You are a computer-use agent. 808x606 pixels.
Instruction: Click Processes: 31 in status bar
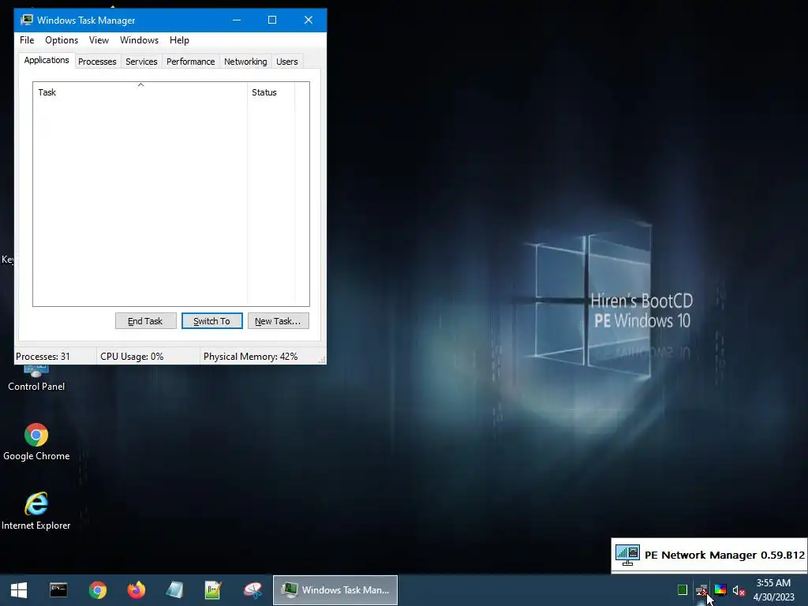tap(43, 357)
